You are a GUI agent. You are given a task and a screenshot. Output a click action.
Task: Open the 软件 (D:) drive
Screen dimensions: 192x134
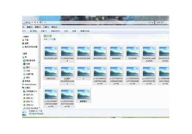click(28, 95)
